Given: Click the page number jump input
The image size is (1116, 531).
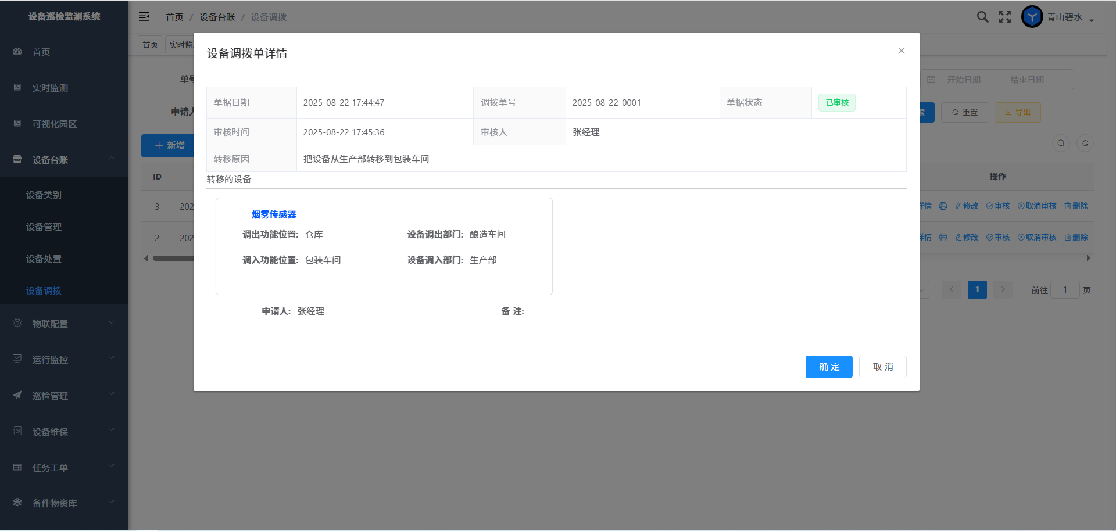Looking at the screenshot, I should 1065,290.
